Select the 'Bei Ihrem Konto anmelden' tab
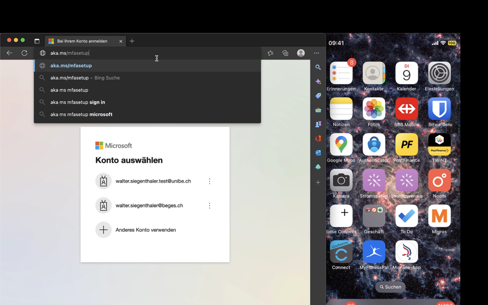This screenshot has width=488, height=305. coord(82,41)
